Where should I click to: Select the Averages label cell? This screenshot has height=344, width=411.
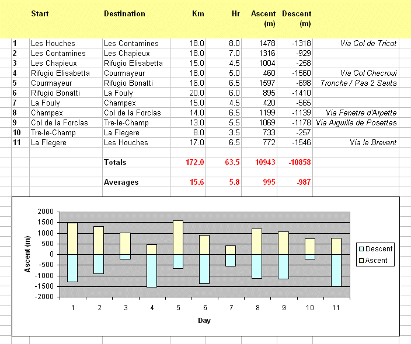coord(121,182)
